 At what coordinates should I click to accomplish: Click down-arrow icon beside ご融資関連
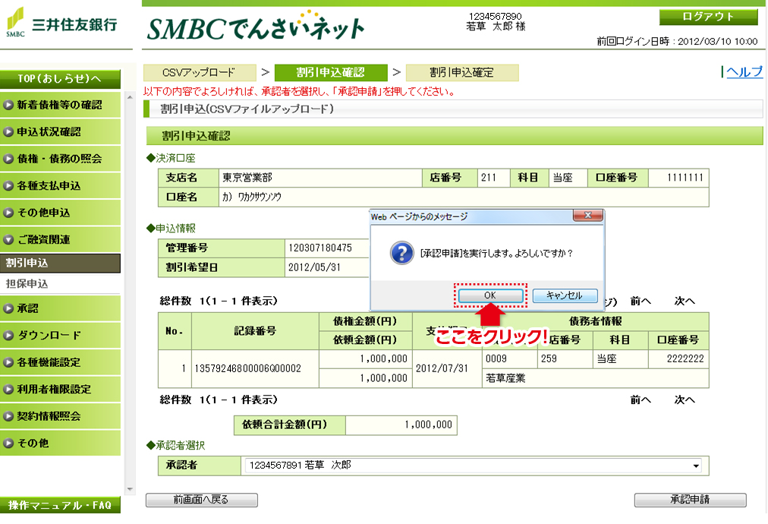tap(8, 240)
